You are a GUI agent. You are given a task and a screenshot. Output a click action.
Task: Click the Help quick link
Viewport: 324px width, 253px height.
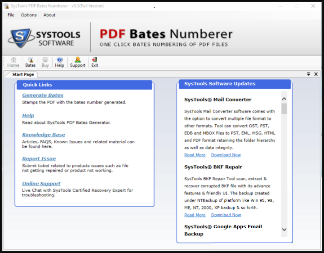pos(28,116)
